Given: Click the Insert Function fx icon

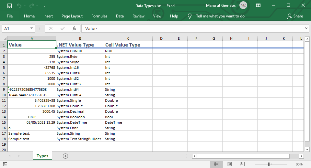Looking at the screenshot, I should pyautogui.click(x=74, y=28).
